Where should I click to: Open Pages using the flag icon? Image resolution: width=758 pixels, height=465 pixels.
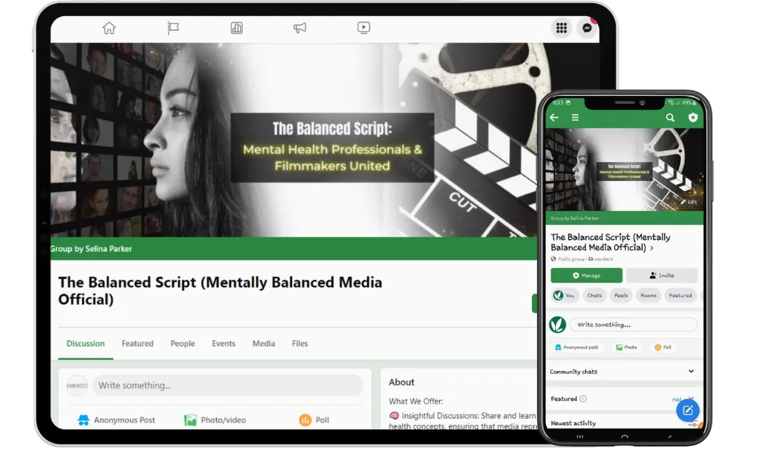pyautogui.click(x=173, y=28)
